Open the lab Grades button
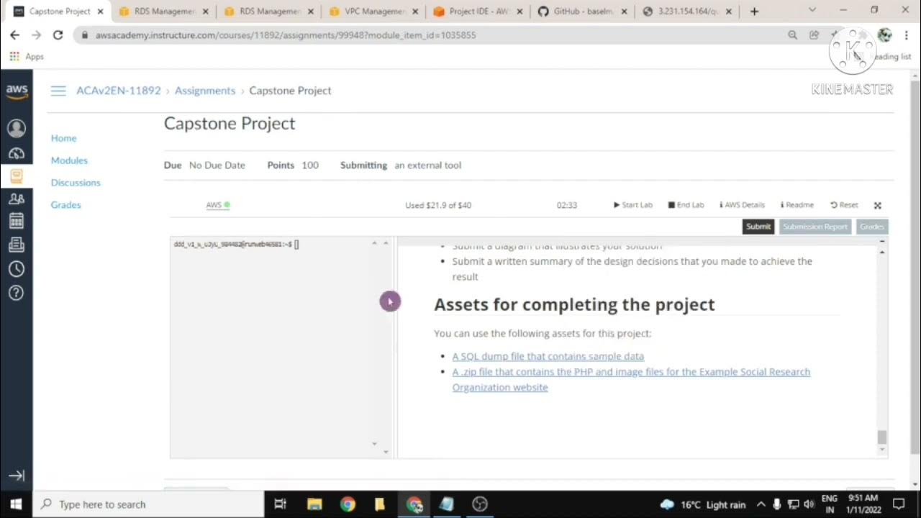The image size is (921, 518). tap(871, 227)
